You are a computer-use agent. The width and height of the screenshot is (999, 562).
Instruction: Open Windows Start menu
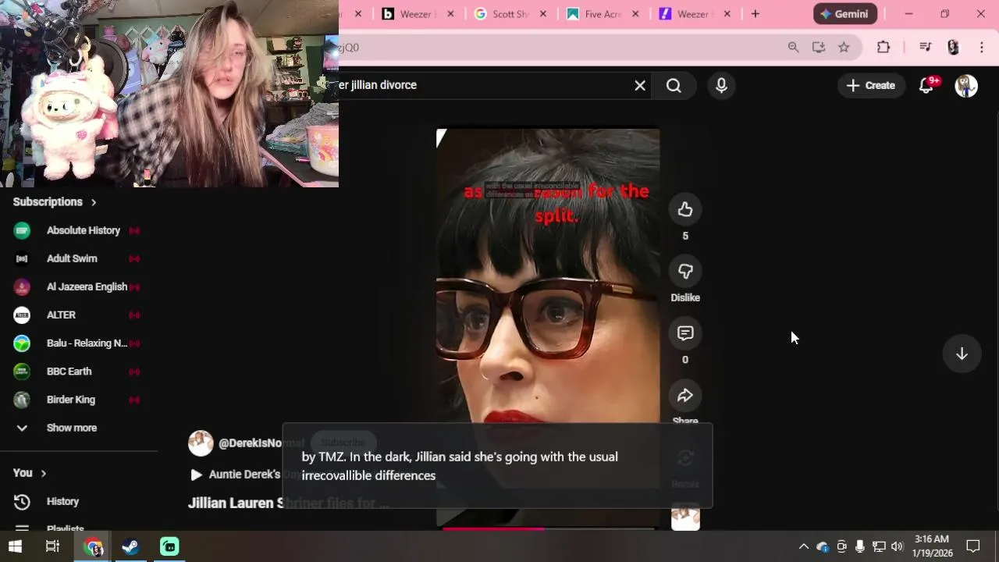15,546
